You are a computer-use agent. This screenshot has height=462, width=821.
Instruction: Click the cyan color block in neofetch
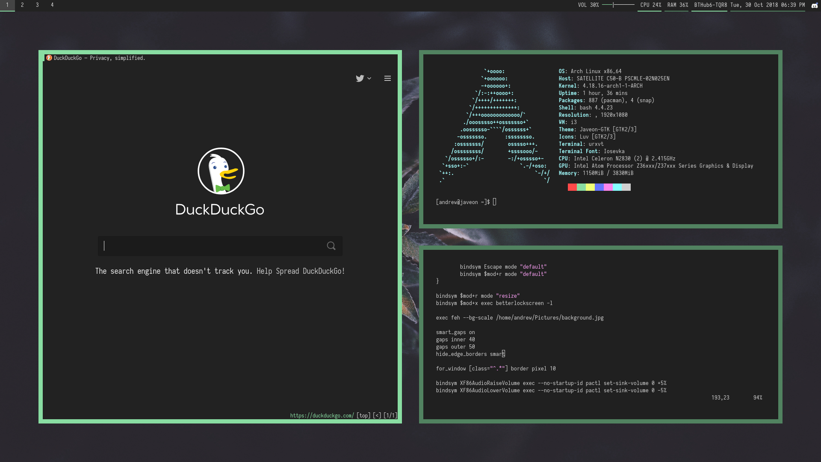click(617, 187)
